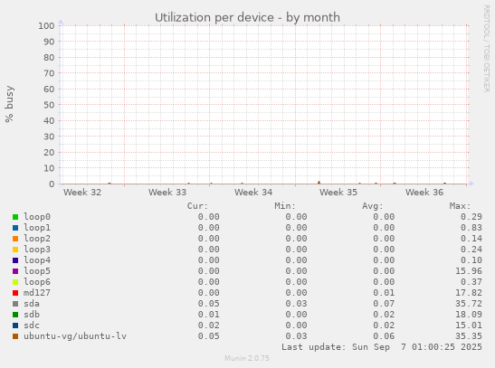The height and width of the screenshot is (368, 495).
Task: Click the 'loop3' device label
Action: (x=37, y=250)
